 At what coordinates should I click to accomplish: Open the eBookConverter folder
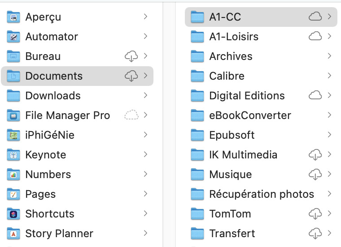250,115
